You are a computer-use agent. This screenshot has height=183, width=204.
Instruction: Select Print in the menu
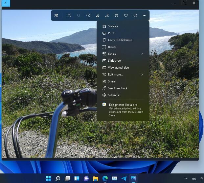[123, 33]
